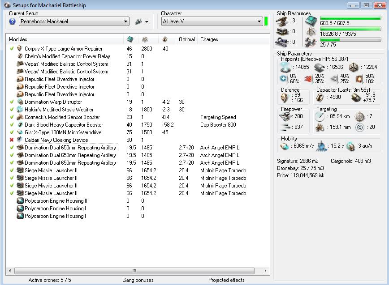Image resolution: width=389 pixels, height=285 pixels.
Task: Click Cormack's Modified Sensor Booster icon
Action: tap(20, 117)
